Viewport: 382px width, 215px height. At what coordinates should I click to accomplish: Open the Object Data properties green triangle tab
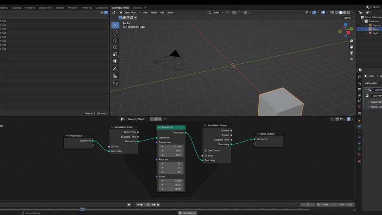pos(359,149)
